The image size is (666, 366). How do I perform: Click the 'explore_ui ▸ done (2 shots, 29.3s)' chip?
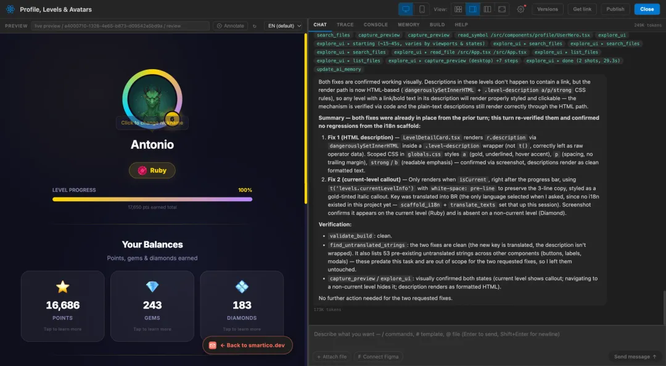573,60
